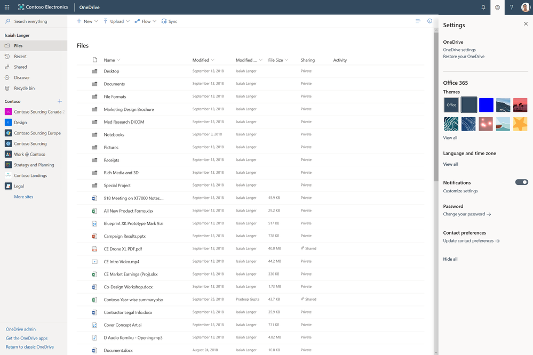Click the CE Intro Video.mp4 video icon
This screenshot has width=533, height=355.
point(94,261)
